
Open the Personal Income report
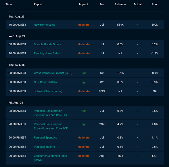tap(44, 147)
